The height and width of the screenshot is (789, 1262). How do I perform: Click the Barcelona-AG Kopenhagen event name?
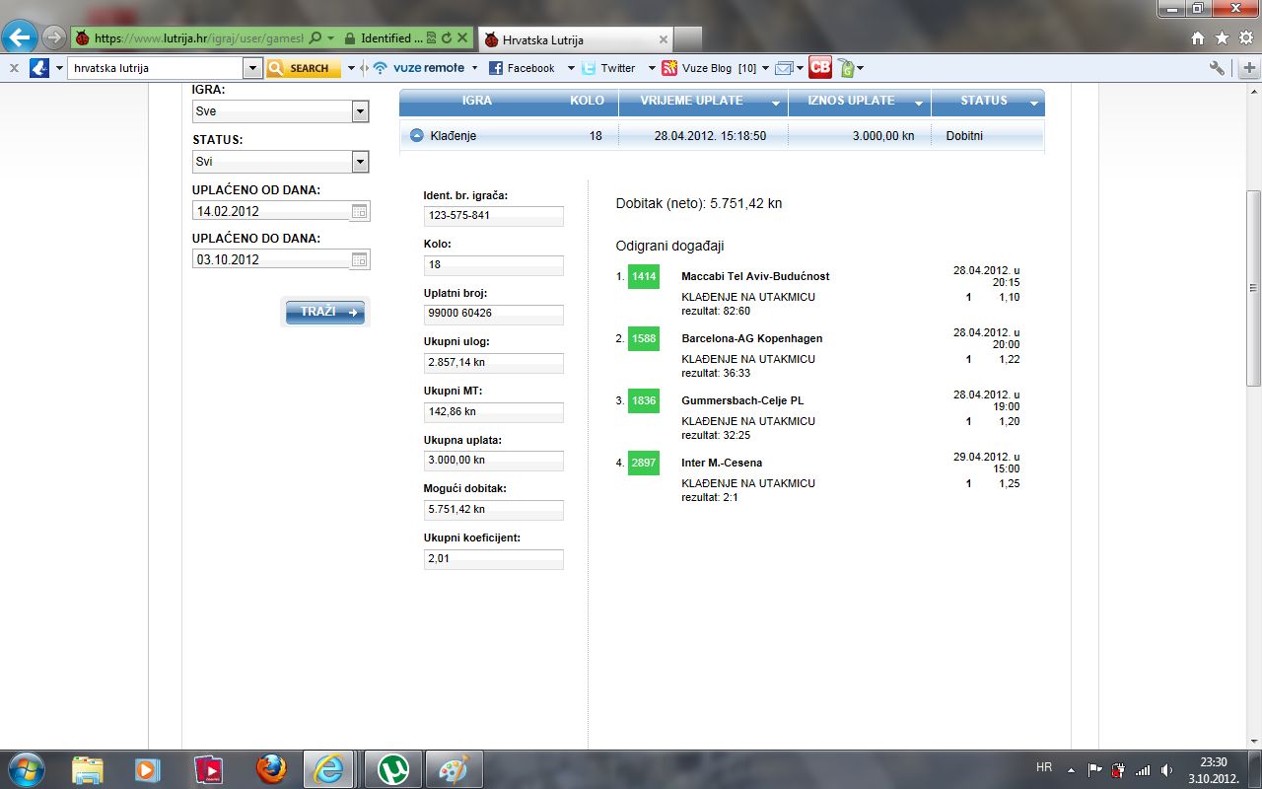(751, 338)
